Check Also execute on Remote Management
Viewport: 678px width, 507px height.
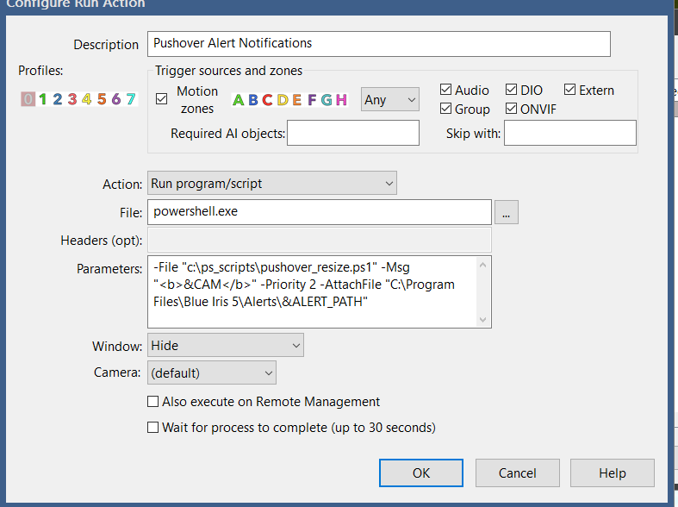(x=153, y=402)
